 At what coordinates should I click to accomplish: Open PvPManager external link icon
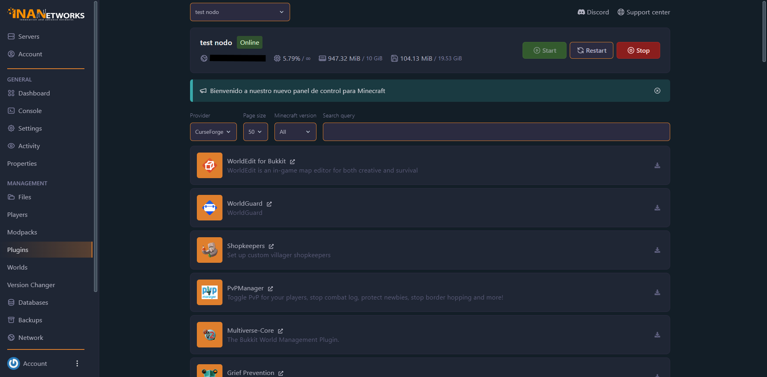(x=270, y=289)
